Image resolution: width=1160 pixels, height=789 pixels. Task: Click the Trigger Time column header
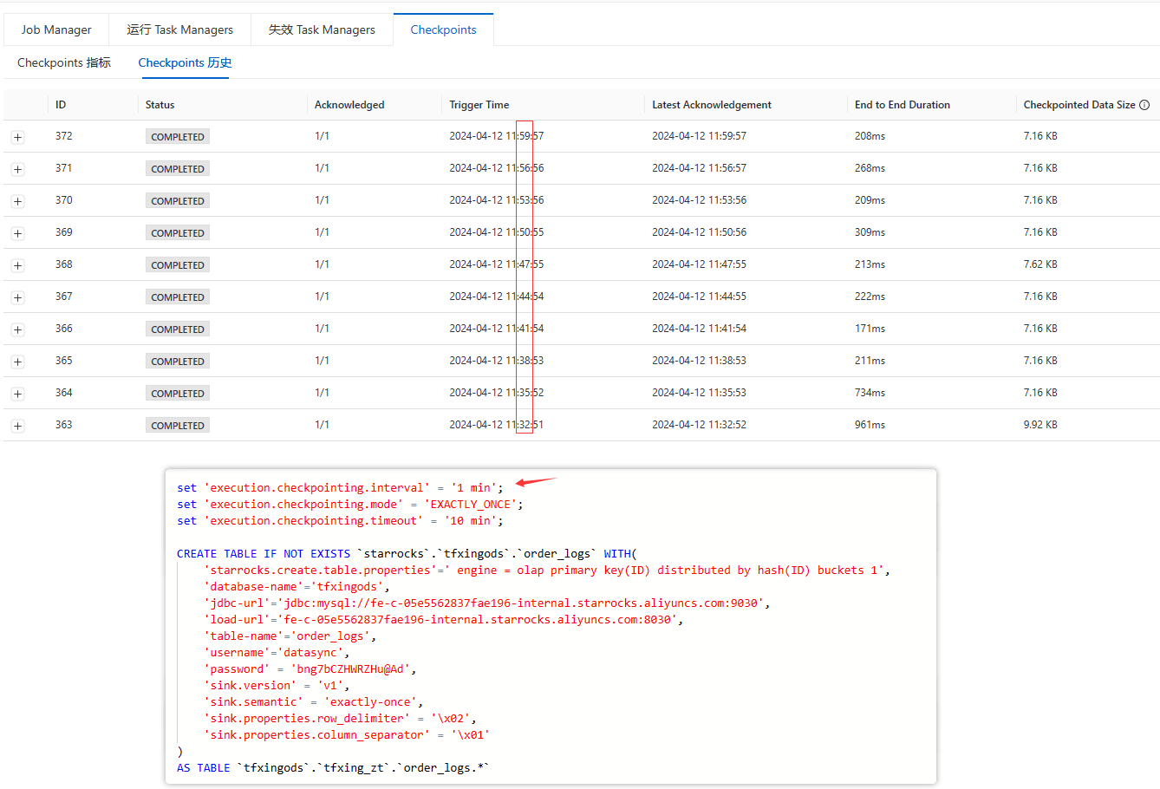tap(479, 105)
